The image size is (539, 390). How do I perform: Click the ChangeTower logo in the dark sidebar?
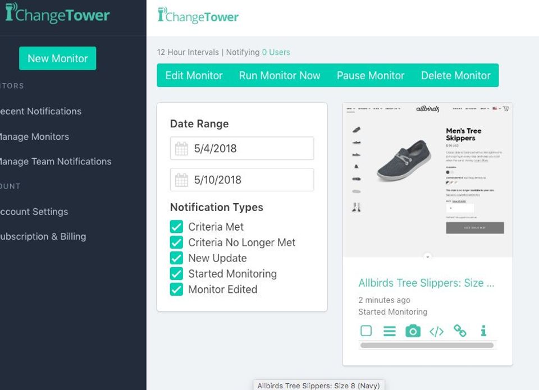pos(57,13)
